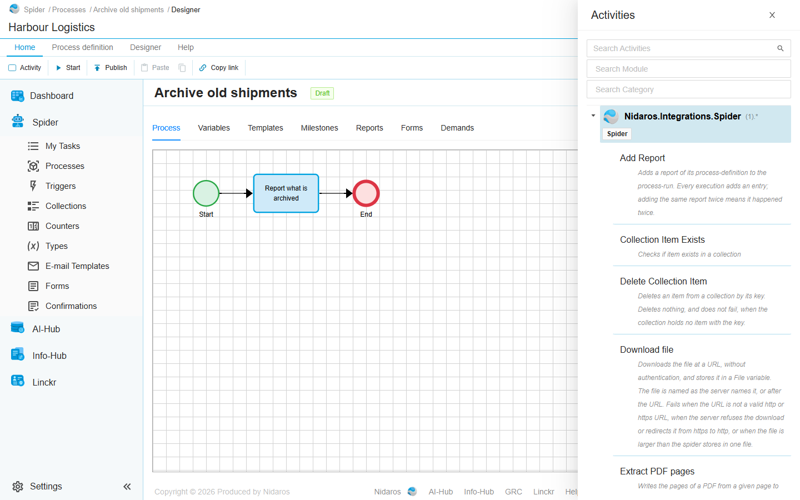800x500 pixels.
Task: Click the Dashboard icon in sidebar
Action: click(18, 96)
